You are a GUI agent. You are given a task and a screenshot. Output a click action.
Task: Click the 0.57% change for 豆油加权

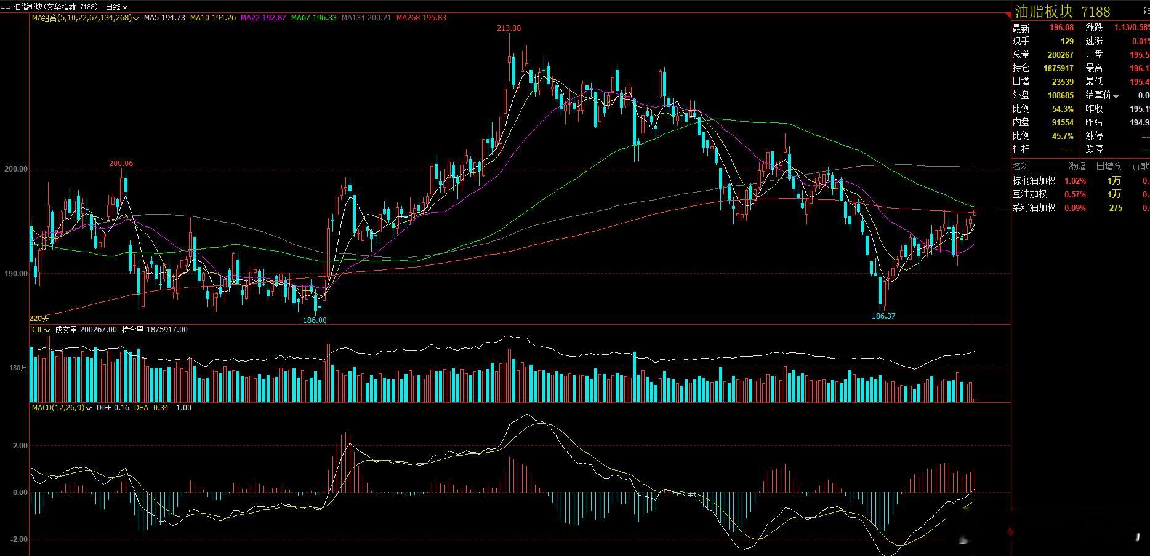coord(1076,194)
